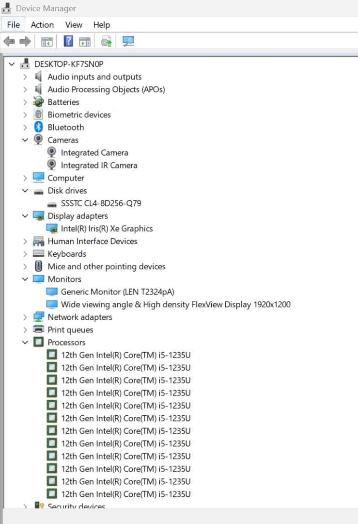Expand the Network adapters category

coord(25,317)
